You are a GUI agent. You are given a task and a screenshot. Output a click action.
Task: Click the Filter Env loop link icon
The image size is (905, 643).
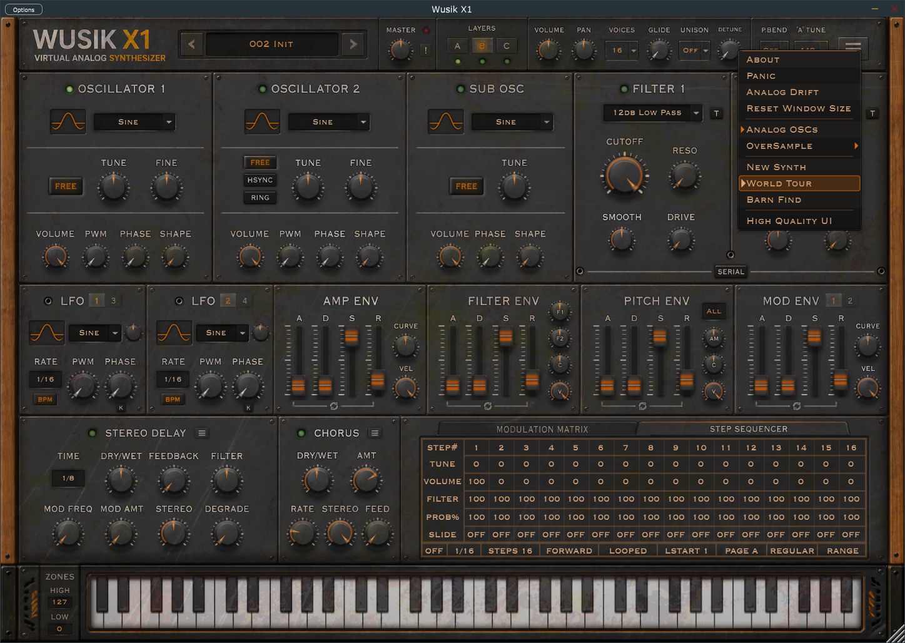[487, 406]
